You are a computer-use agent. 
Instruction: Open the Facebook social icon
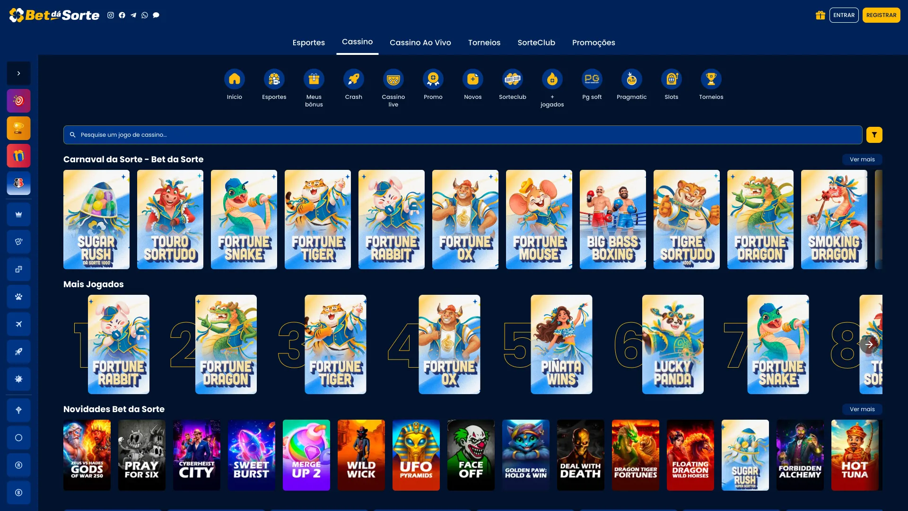point(122,15)
